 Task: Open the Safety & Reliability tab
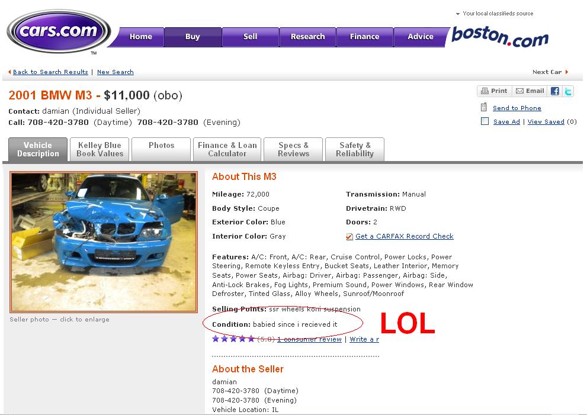355,149
